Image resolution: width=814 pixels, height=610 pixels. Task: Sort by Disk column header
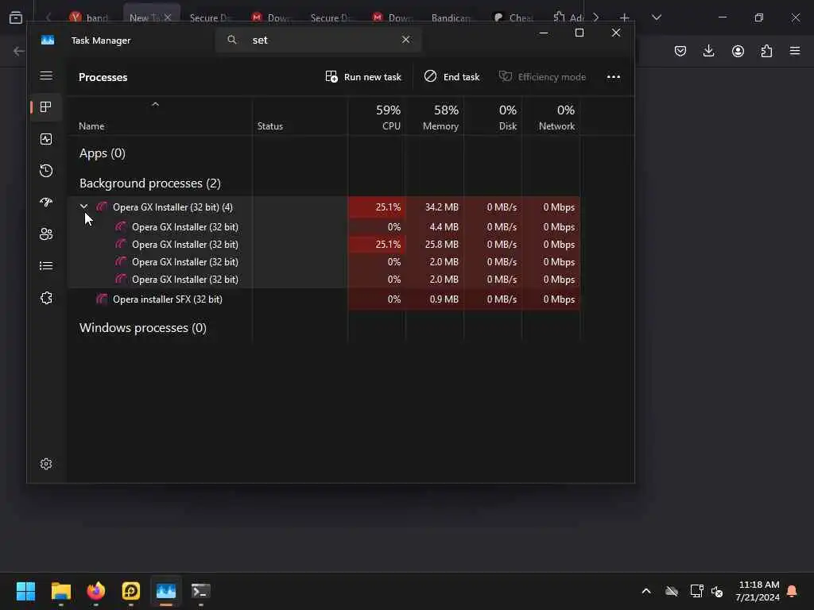[x=493, y=118]
